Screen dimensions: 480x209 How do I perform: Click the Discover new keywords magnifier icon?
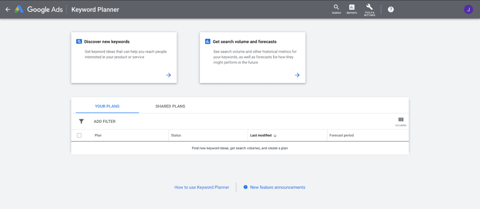pyautogui.click(x=79, y=42)
